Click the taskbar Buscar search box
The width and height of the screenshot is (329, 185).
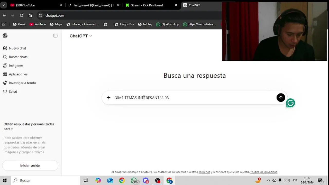(45, 180)
